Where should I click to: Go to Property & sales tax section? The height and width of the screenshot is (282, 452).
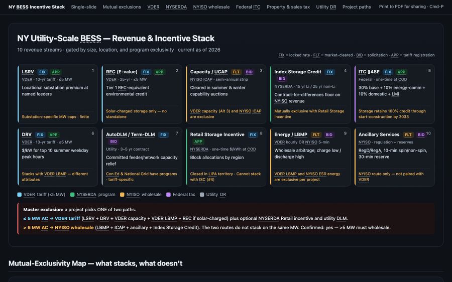(x=288, y=7)
